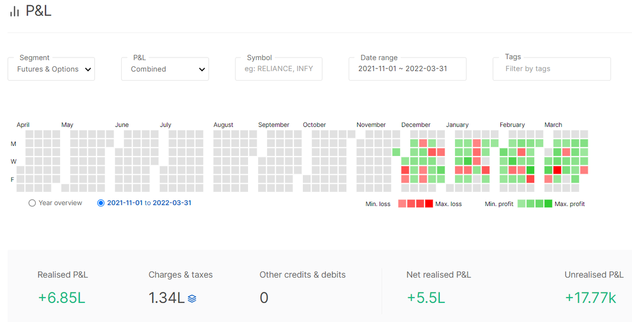Viewport: 632px width, 322px height.
Task: Click the Max. profit legend label
Action: point(570,204)
